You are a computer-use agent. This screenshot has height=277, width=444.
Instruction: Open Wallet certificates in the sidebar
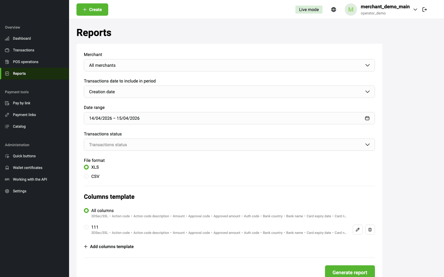27,168
